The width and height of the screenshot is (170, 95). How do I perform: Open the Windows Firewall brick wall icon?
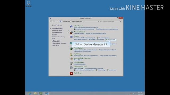[x=71, y=32]
